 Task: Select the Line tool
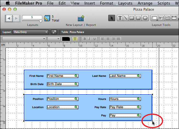pos(126,18)
